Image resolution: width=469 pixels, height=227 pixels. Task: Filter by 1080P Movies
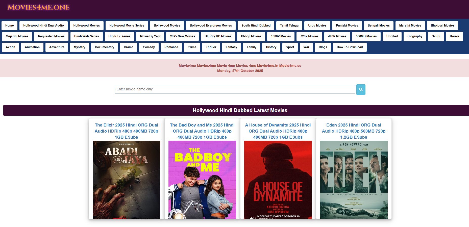281,36
